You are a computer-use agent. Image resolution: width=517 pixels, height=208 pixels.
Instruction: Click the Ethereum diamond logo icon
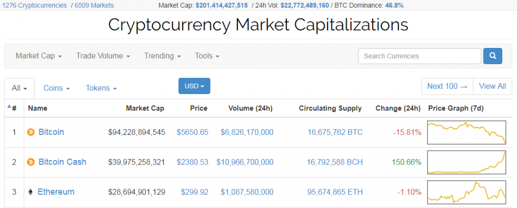click(30, 192)
